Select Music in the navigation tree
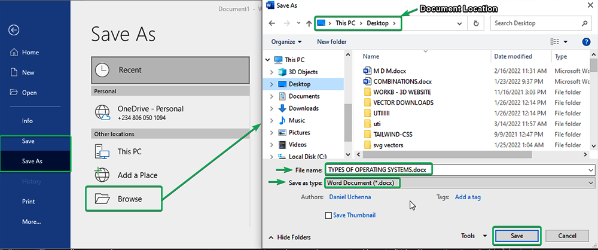The width and height of the screenshot is (598, 250). [297, 120]
